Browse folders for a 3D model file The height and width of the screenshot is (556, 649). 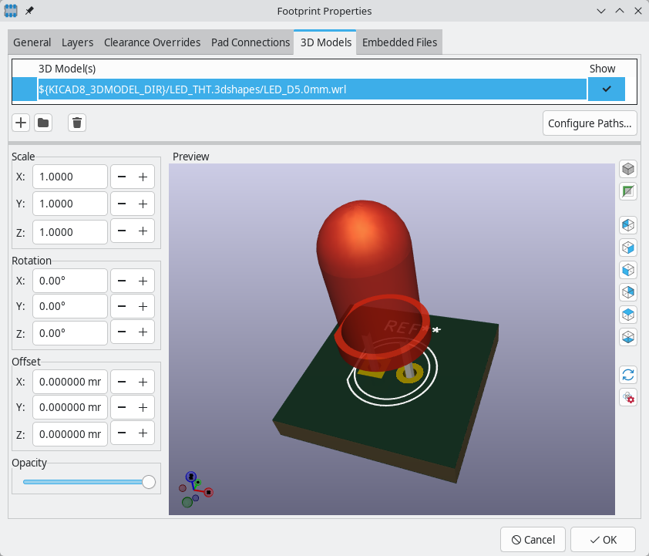click(x=42, y=123)
